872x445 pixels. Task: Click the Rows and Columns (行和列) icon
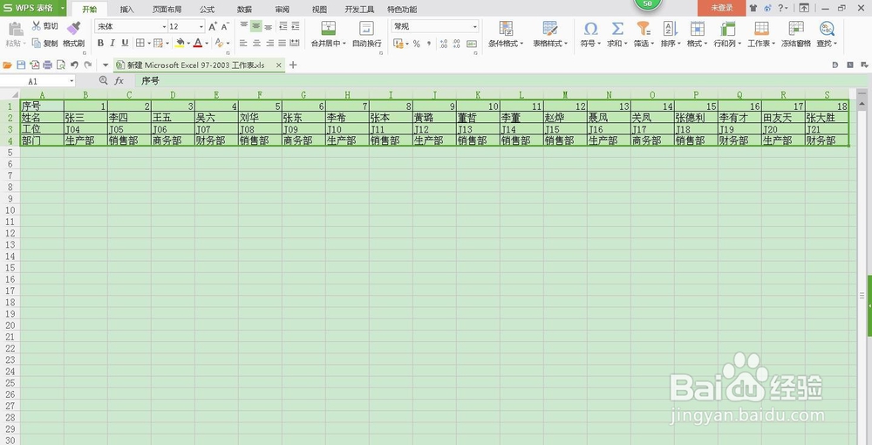[x=727, y=29]
